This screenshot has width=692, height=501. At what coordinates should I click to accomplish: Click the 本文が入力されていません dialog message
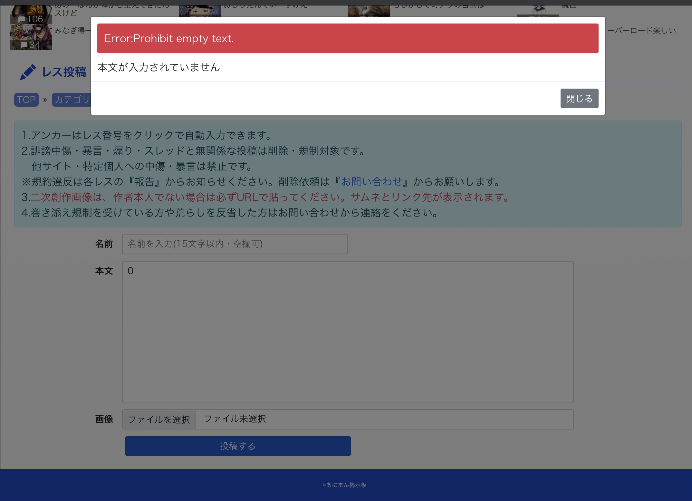(x=159, y=67)
